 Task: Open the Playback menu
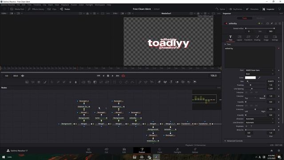click(65, 5)
